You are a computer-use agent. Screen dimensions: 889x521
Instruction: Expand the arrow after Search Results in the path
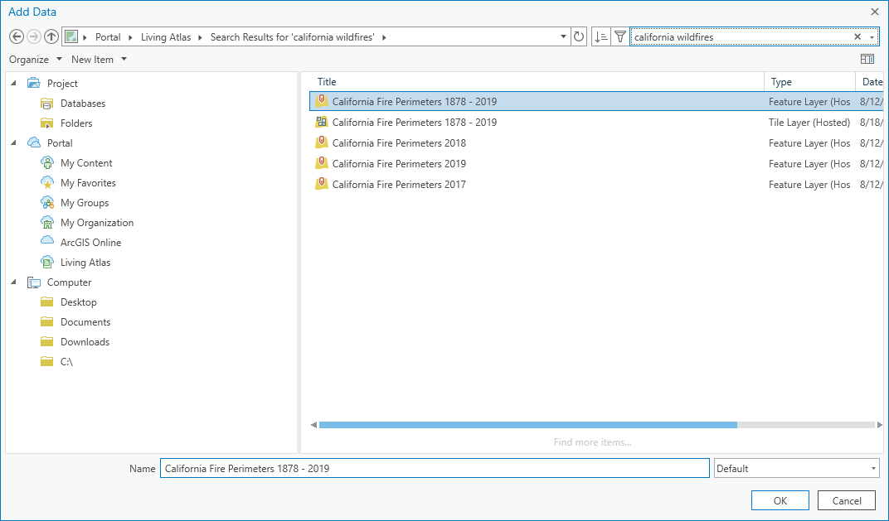(385, 37)
